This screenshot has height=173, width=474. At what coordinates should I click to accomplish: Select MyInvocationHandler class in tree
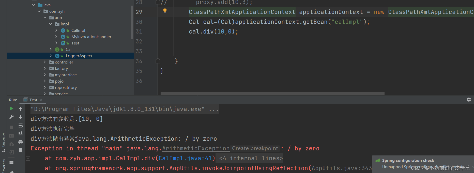pyautogui.click(x=91, y=37)
